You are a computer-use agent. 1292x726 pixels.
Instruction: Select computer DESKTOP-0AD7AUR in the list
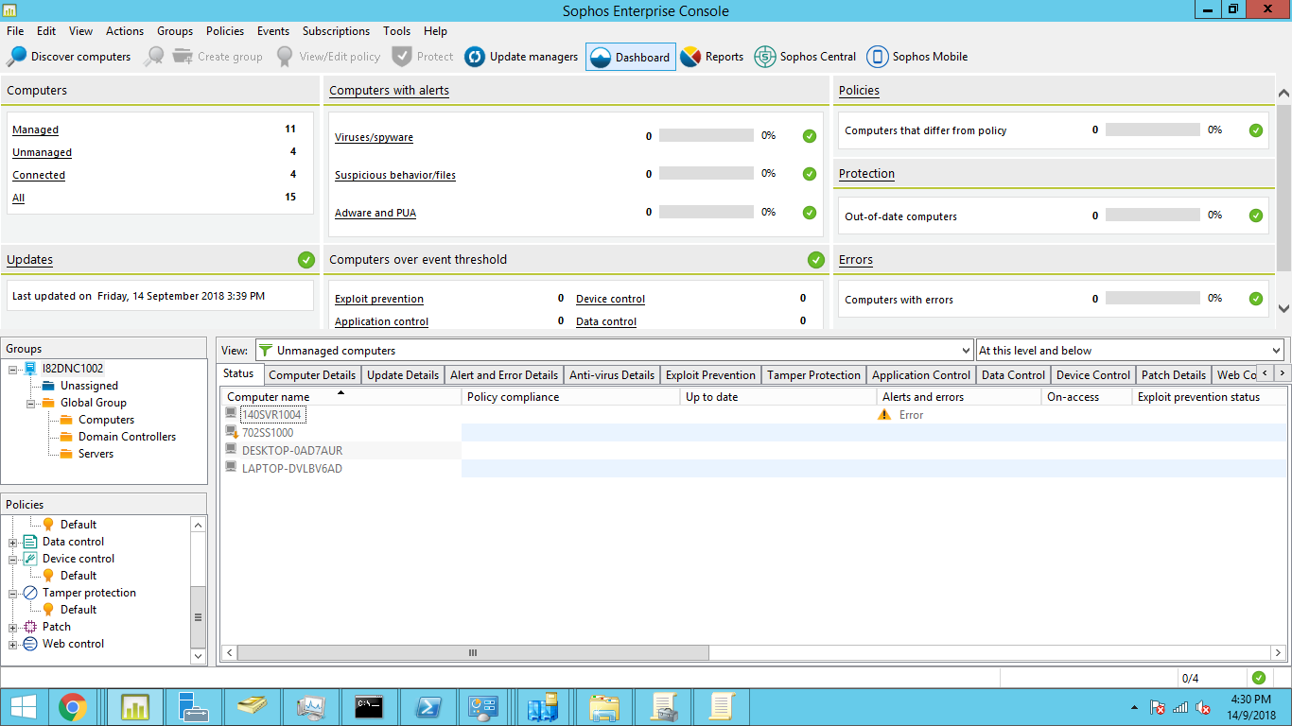coord(292,451)
